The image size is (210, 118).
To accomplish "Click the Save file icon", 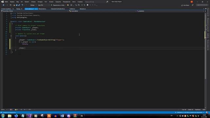I will tap(17, 5).
